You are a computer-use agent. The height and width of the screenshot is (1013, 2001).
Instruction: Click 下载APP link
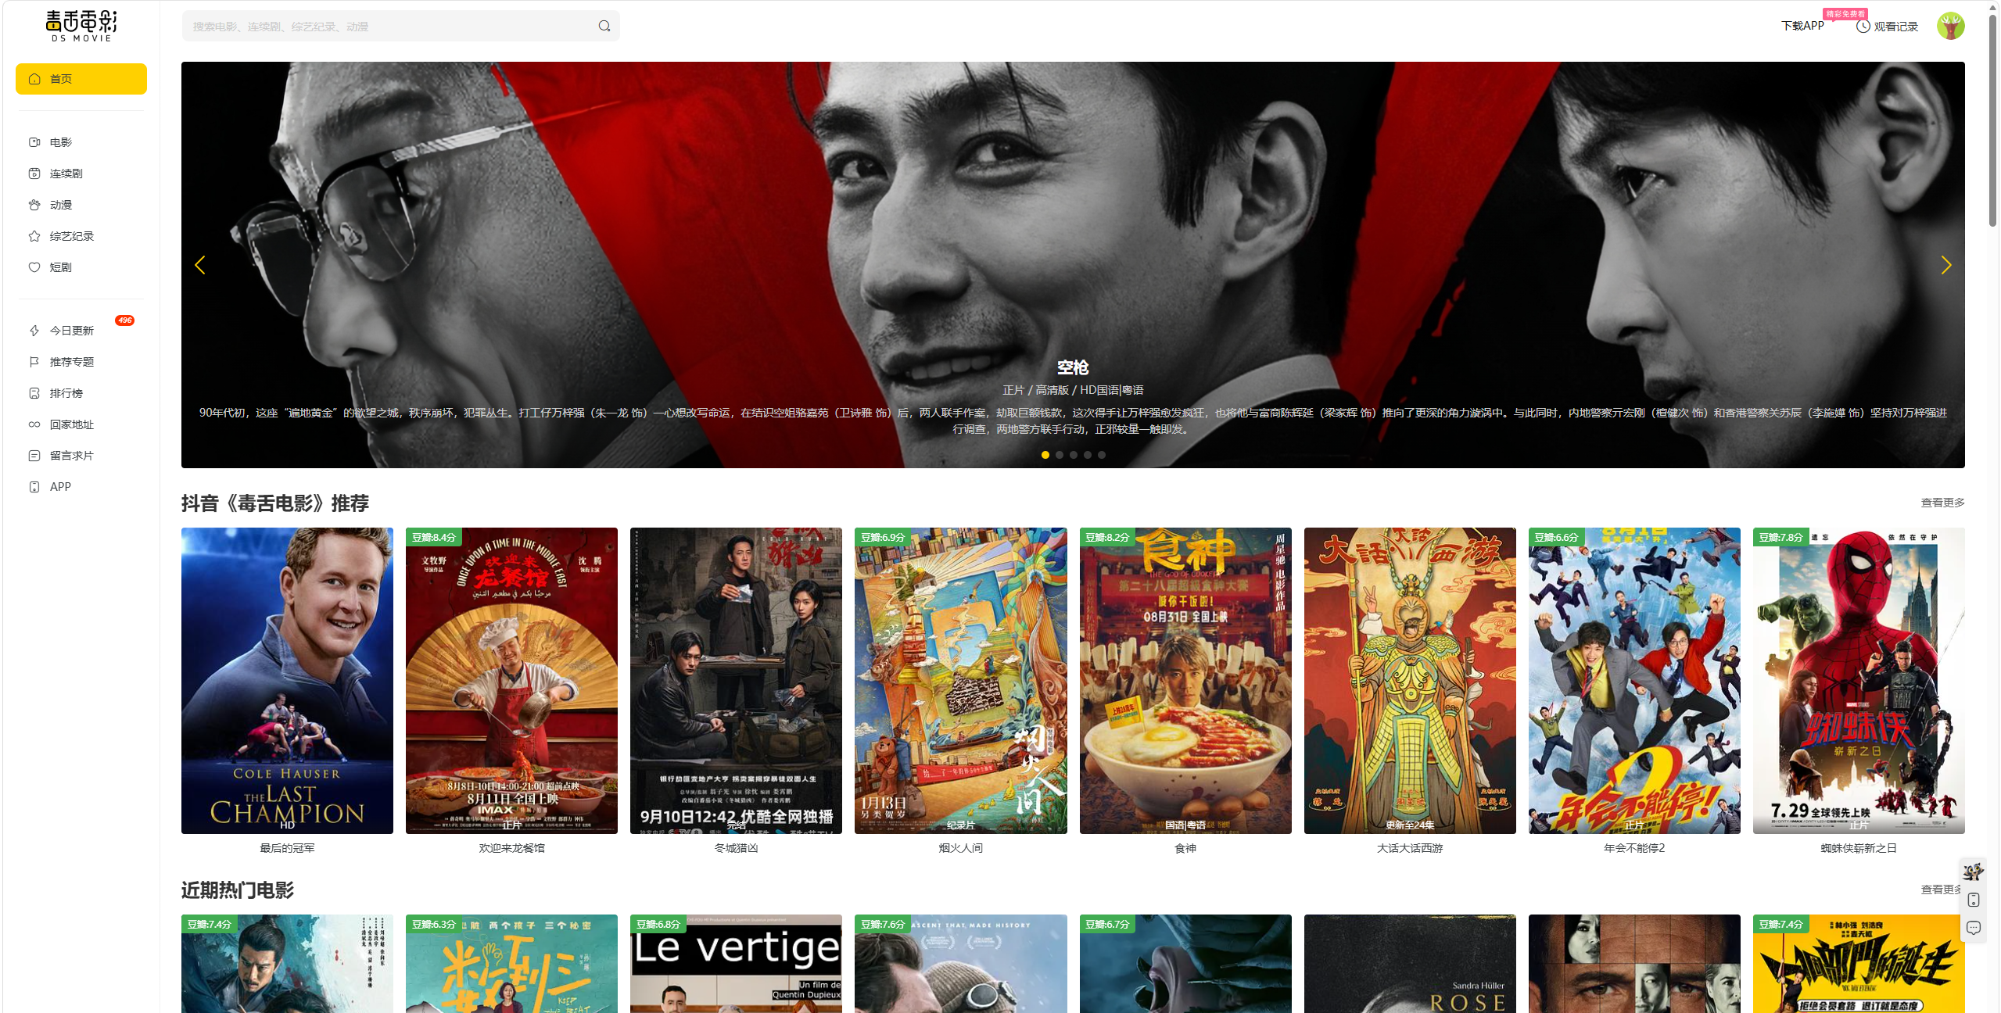[x=1802, y=26]
